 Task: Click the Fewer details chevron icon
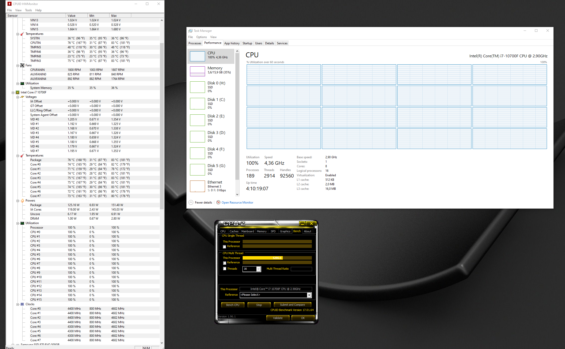click(x=191, y=202)
